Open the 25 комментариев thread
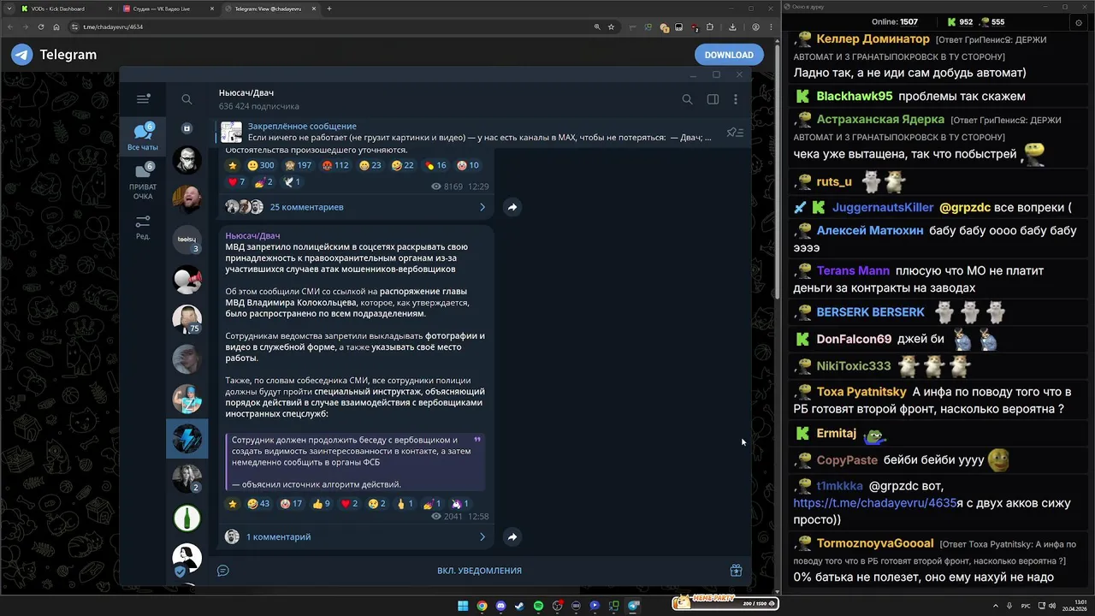The width and height of the screenshot is (1095, 616). pos(307,207)
